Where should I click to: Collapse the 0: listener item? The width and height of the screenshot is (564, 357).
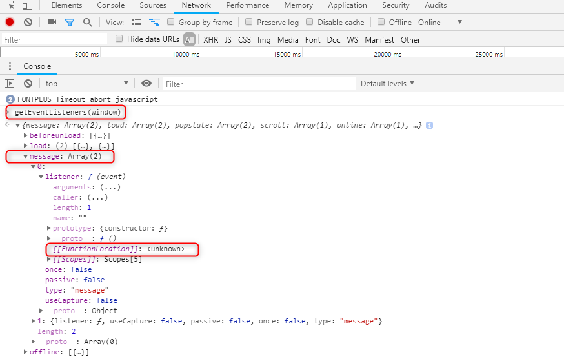pos(33,167)
